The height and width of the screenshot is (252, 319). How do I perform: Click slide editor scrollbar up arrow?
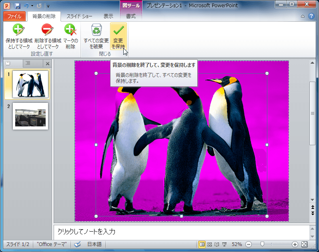pyautogui.click(x=313, y=63)
